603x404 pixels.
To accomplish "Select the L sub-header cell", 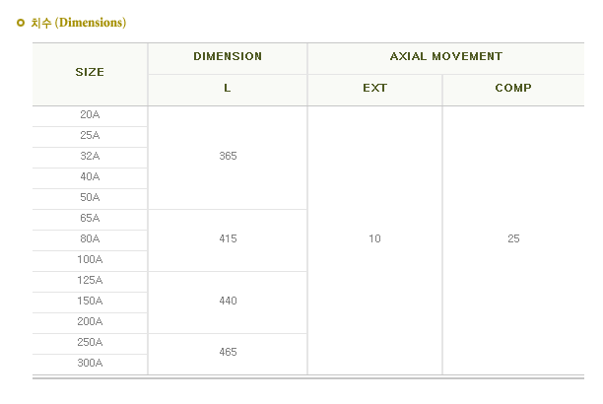I will pyautogui.click(x=228, y=88).
